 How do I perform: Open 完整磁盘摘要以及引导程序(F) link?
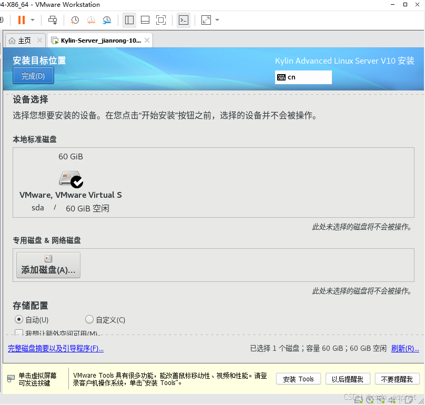56,348
